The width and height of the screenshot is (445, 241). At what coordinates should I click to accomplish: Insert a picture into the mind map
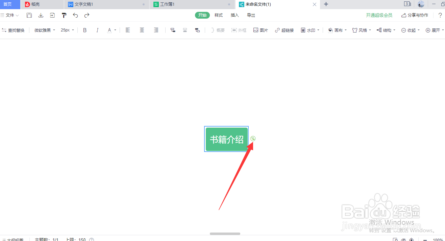(261, 30)
